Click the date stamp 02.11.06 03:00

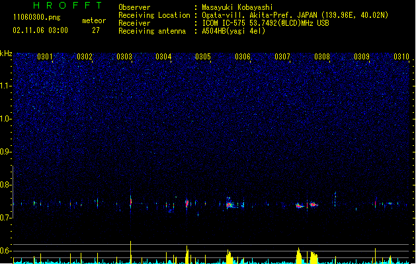(x=40, y=30)
